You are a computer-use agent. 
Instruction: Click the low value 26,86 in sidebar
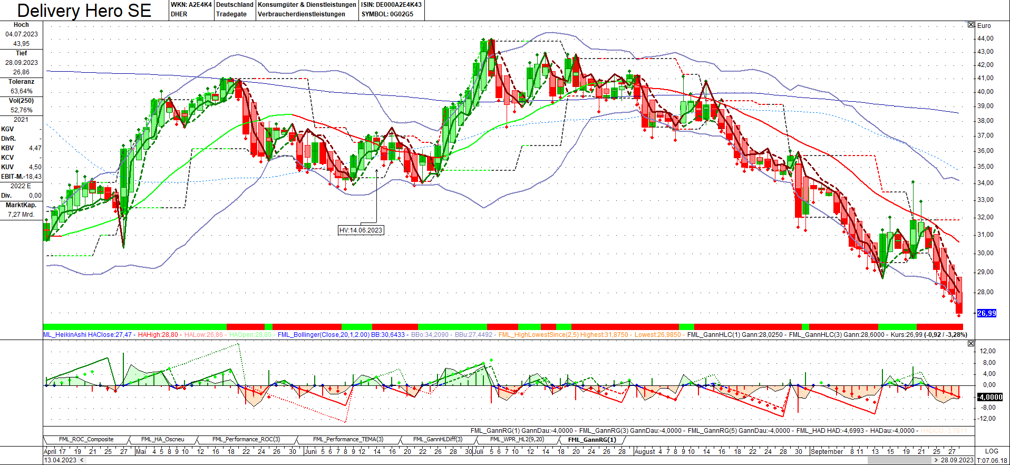click(22, 72)
